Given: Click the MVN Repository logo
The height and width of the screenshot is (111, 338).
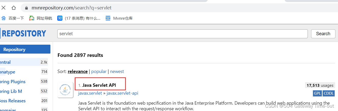Looking at the screenshot, I should coord(24,33).
